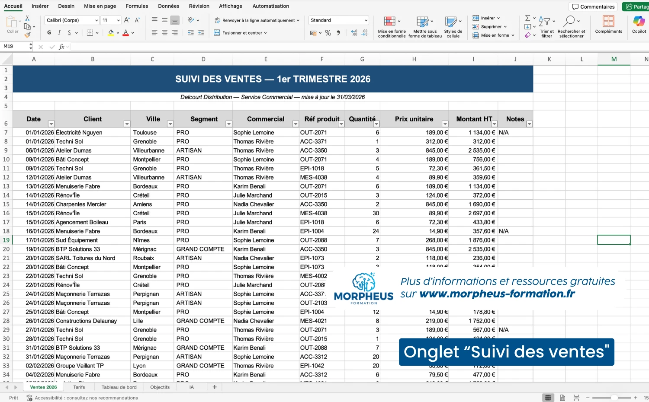Screen dimensions: 649x402
Task: Switch to the Données ribbon tab
Action: click(x=169, y=6)
